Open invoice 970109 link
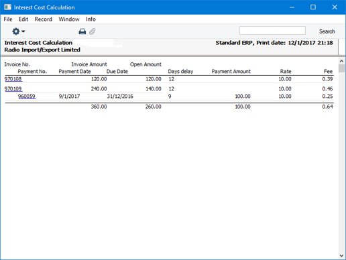Screen dimensions: 346x260 point(13,88)
